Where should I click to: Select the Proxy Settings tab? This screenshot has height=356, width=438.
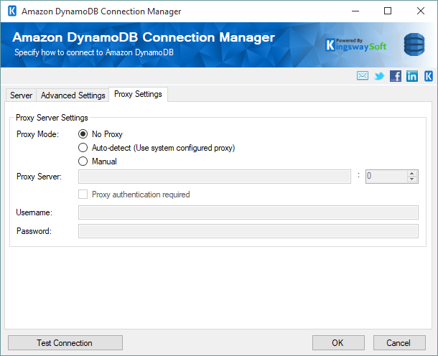click(138, 94)
